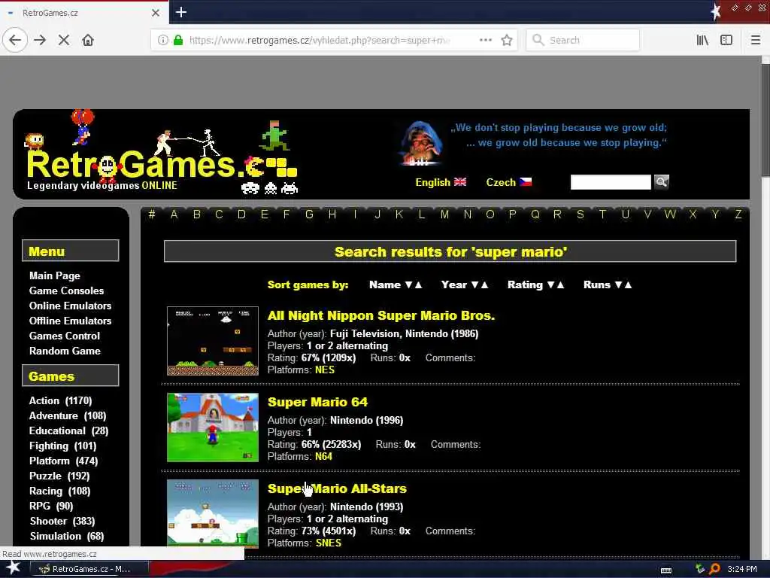Filter games starting with # symbol
Image resolution: width=770 pixels, height=578 pixels.
tap(152, 214)
